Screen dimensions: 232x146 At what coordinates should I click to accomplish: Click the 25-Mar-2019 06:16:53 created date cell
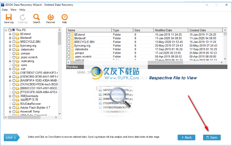[x=203, y=53]
